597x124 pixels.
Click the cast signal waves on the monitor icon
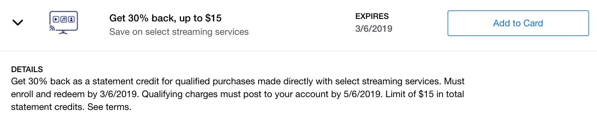pyautogui.click(x=52, y=28)
